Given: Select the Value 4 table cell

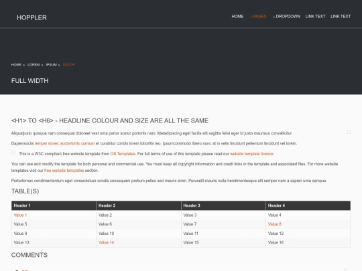Looking at the screenshot, I should pos(308,215).
